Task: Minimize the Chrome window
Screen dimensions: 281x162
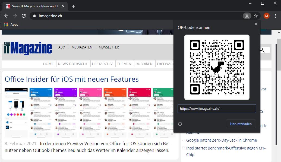Action: click(x=250, y=4)
